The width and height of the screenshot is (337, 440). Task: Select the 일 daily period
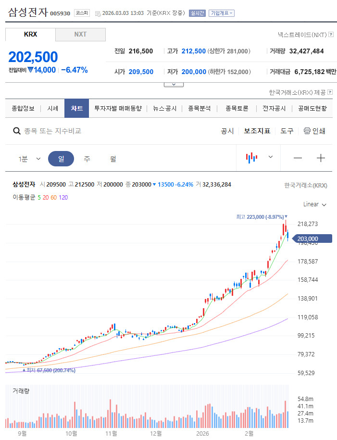[61, 159]
